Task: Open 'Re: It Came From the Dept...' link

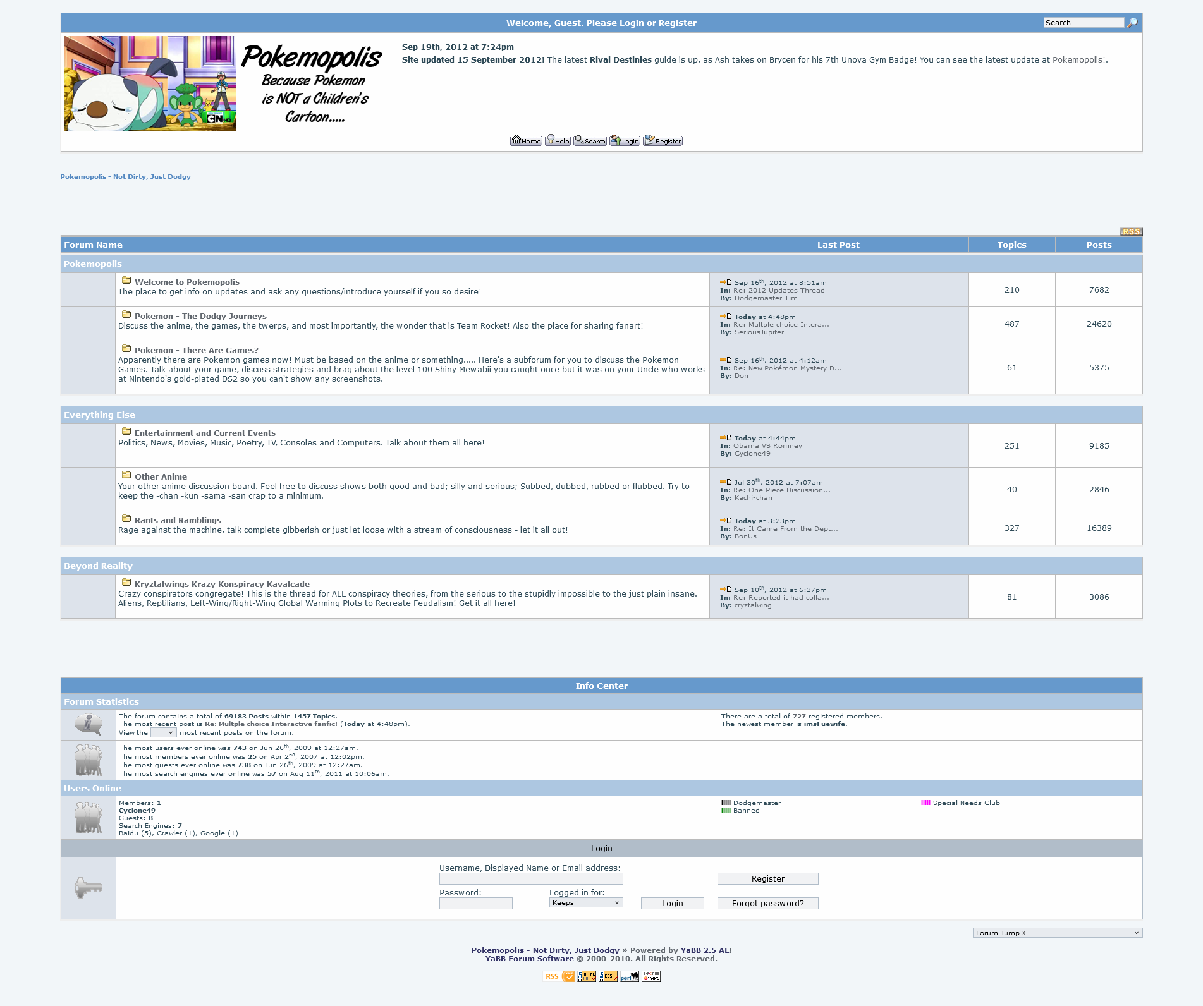Action: [786, 529]
